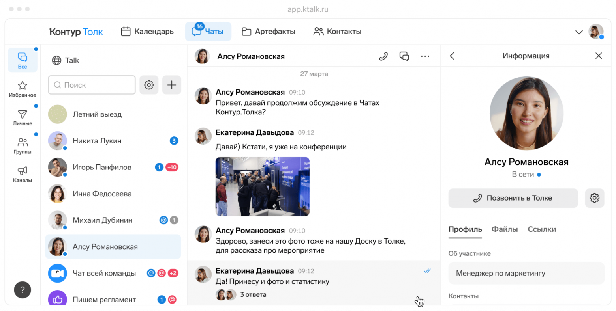
Task: Open the help question mark button
Action: pos(23,290)
